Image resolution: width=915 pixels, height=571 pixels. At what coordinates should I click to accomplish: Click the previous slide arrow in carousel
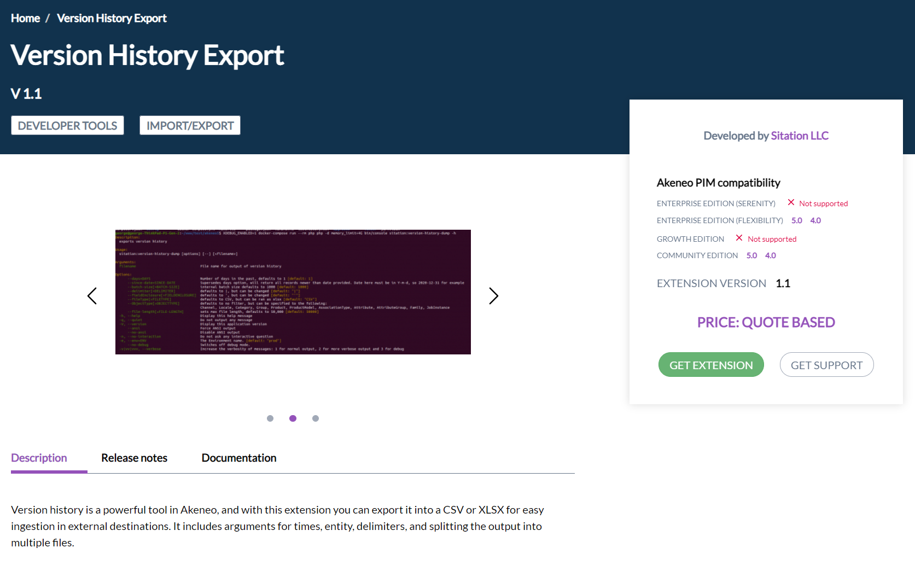coord(92,296)
